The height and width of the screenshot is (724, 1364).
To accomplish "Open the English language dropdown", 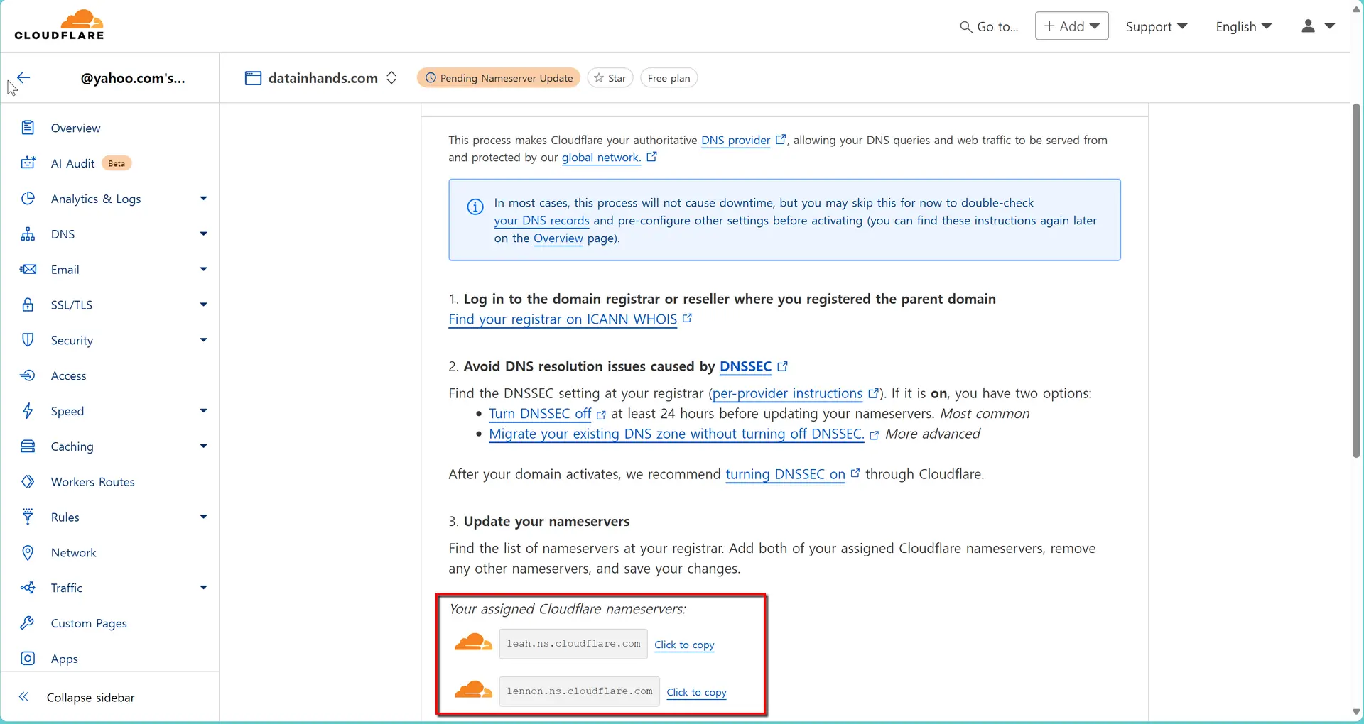I will 1243,26.
